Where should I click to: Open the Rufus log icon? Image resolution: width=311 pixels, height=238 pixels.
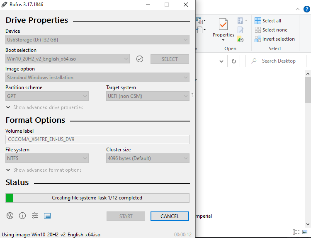click(47, 216)
